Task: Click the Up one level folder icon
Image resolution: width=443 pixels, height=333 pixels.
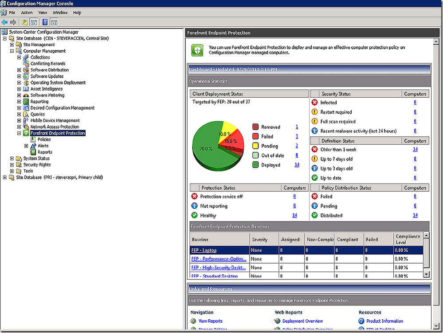Action: tap(25, 22)
